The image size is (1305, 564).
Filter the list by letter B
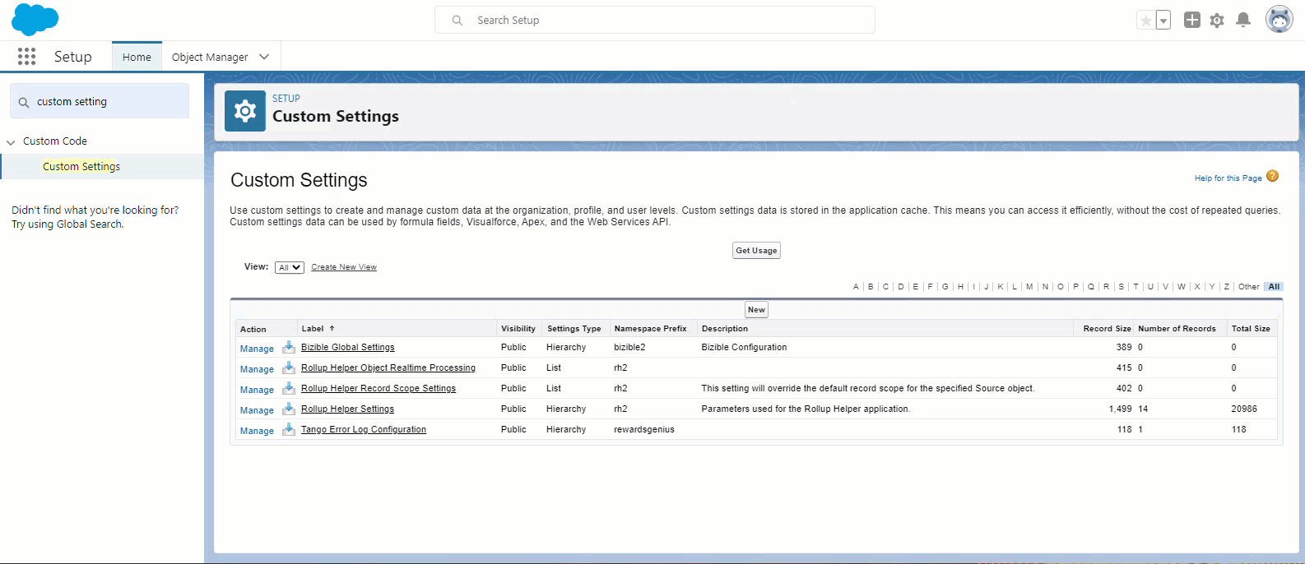click(x=871, y=287)
